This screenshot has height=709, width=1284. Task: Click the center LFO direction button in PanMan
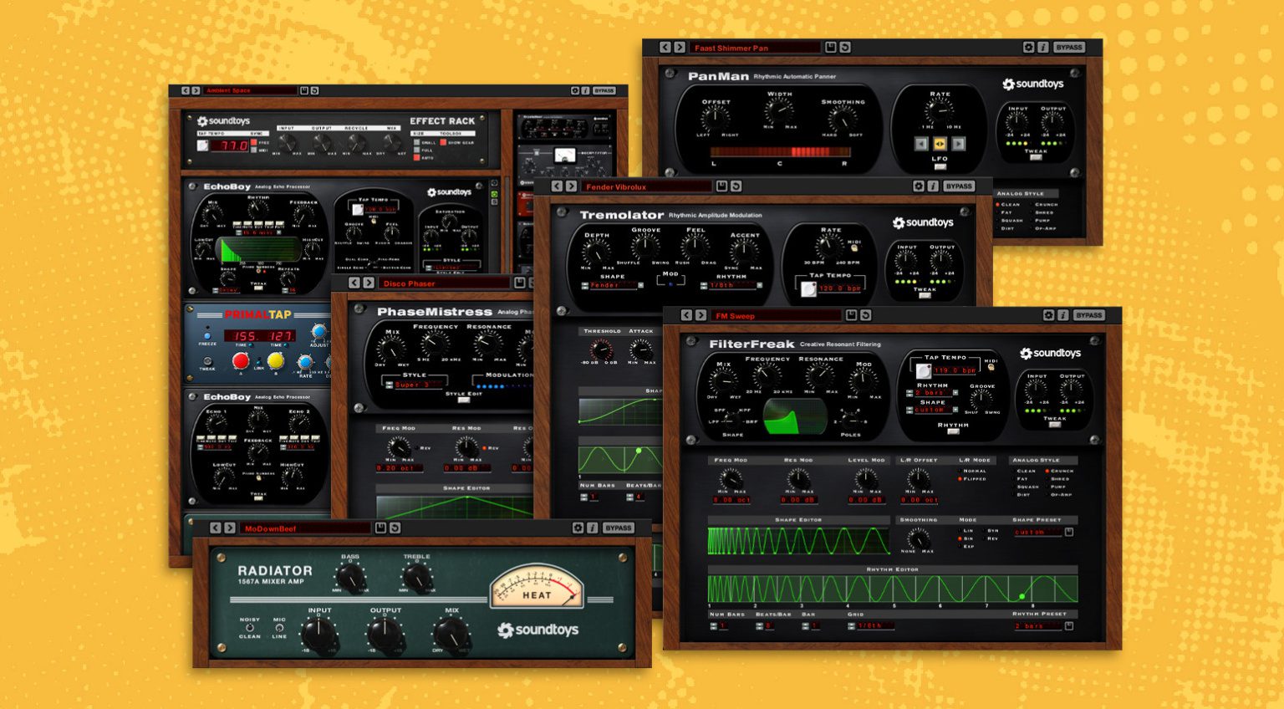coord(940,144)
